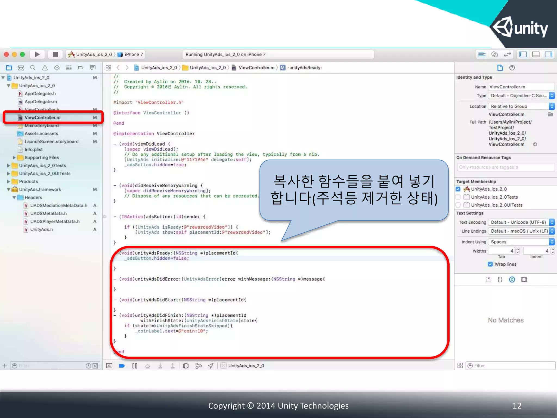Open Info.plist file
Viewport: 557px width, 418px height.
tap(33, 149)
